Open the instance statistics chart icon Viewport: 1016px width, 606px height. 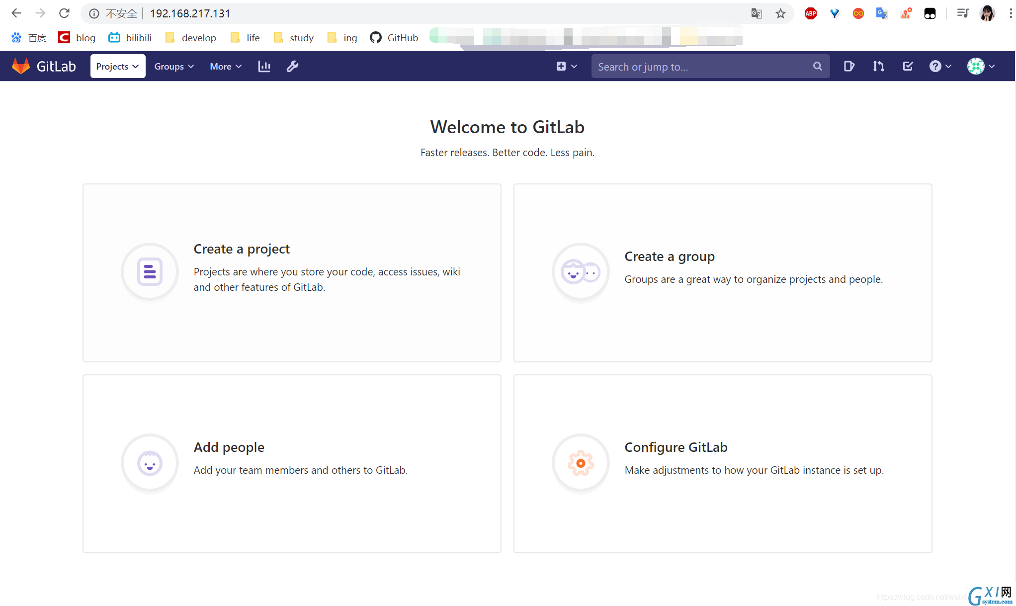coord(264,66)
